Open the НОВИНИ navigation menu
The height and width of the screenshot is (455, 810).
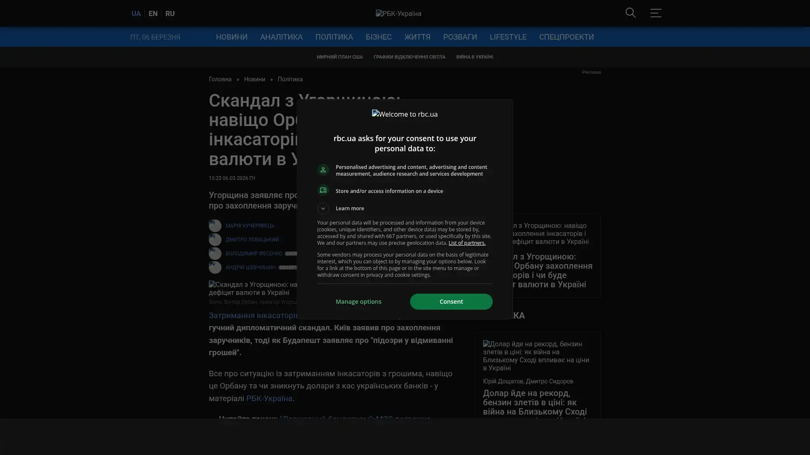232,37
